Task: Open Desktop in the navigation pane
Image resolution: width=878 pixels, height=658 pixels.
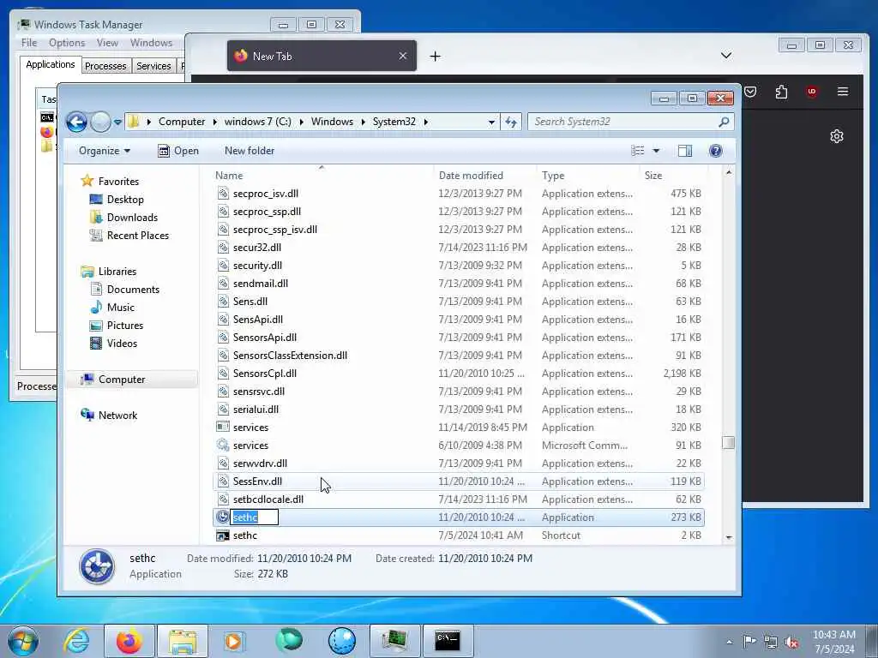Action: (x=125, y=199)
